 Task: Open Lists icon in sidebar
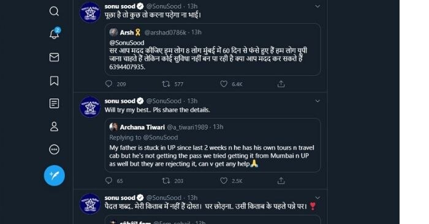pos(54,104)
